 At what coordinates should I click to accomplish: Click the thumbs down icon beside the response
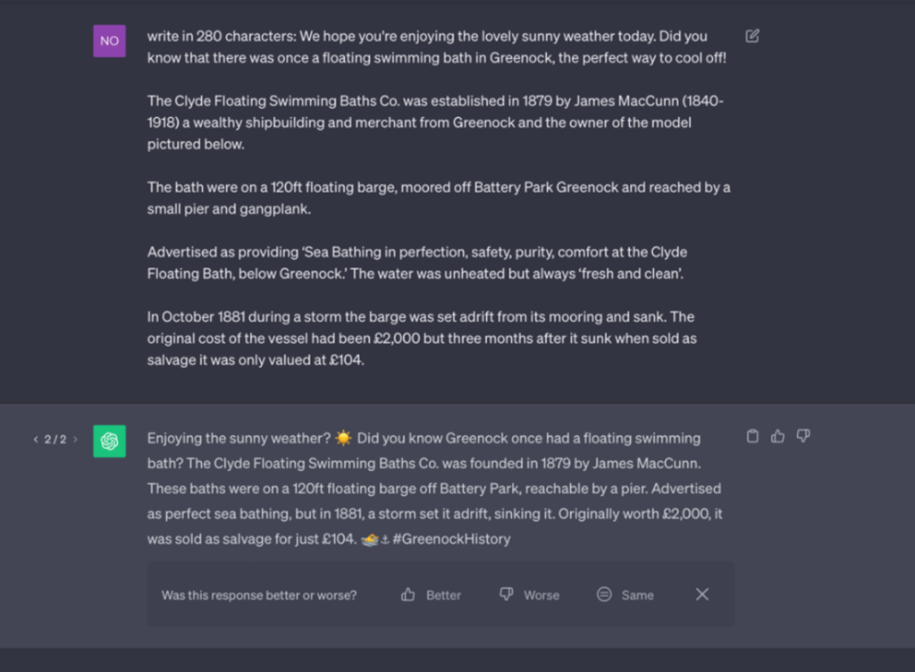point(803,436)
